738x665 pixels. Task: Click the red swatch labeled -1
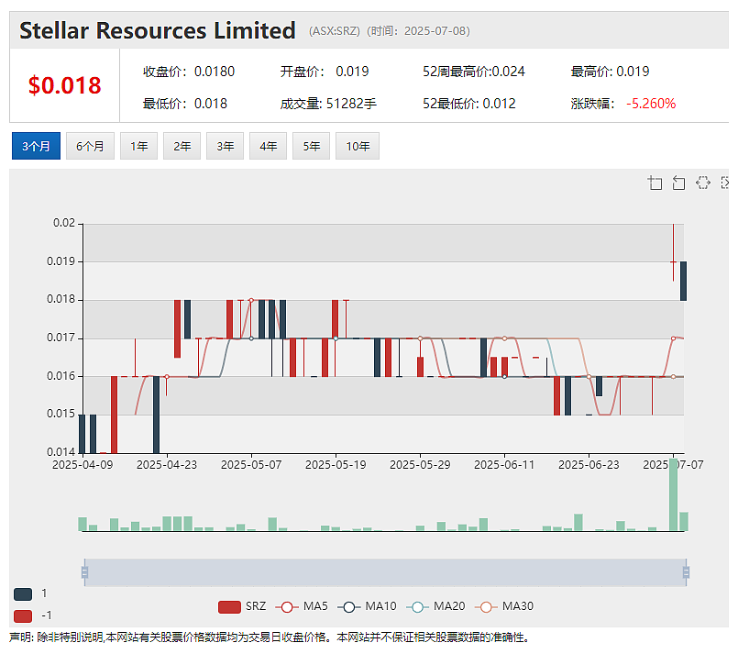click(23, 616)
